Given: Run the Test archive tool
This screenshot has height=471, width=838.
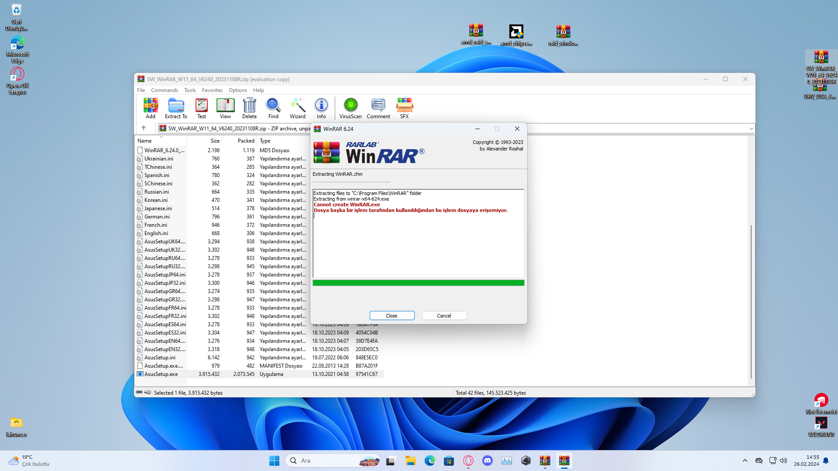Looking at the screenshot, I should (x=201, y=108).
